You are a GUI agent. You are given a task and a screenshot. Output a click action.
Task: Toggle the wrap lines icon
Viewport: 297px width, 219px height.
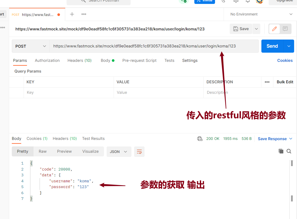[x=139, y=152]
